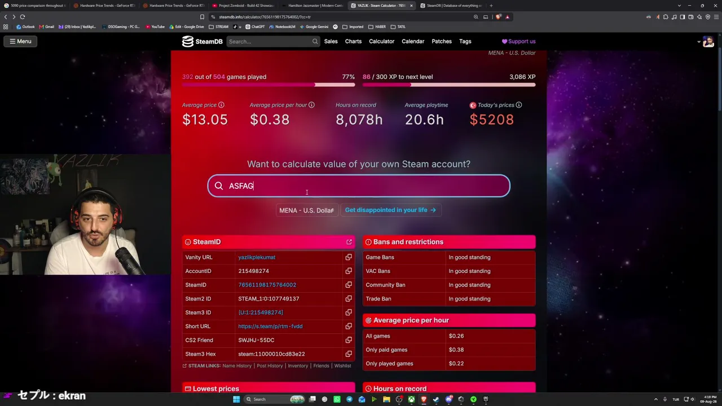Open the Calculator page
Viewport: 722px width, 406px height.
381,41
